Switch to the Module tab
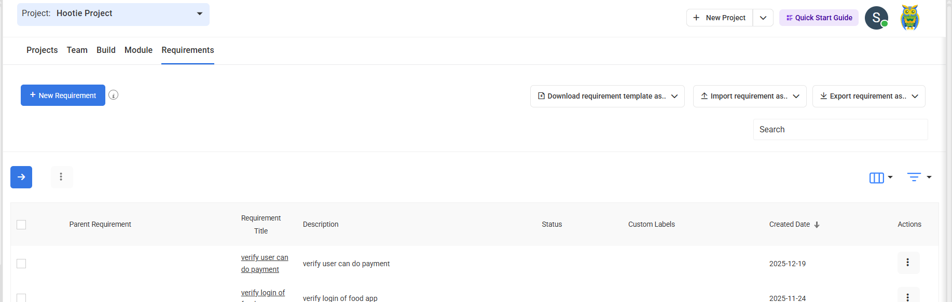 pos(139,50)
